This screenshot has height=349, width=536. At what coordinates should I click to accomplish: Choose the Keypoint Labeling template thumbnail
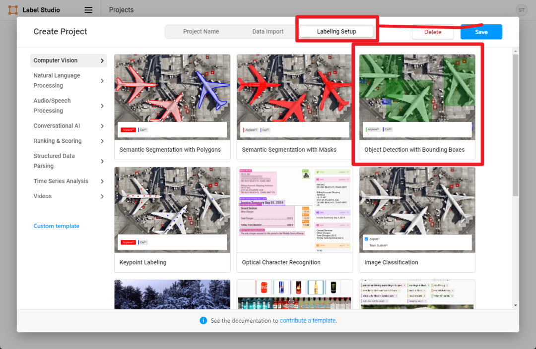pos(172,210)
